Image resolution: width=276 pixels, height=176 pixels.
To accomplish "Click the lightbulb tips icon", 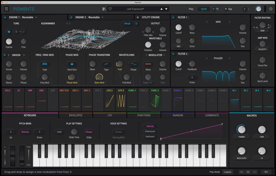I will [x=245, y=9].
